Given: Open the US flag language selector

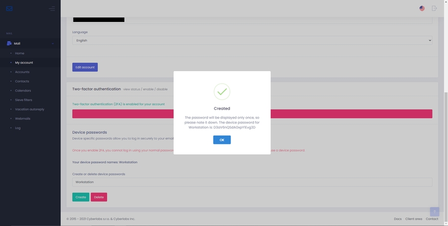Looking at the screenshot, I should (422, 8).
